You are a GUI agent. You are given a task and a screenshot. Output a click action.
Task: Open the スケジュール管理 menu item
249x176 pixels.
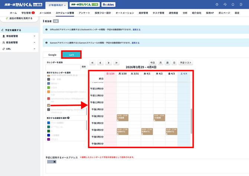(x=65, y=13)
